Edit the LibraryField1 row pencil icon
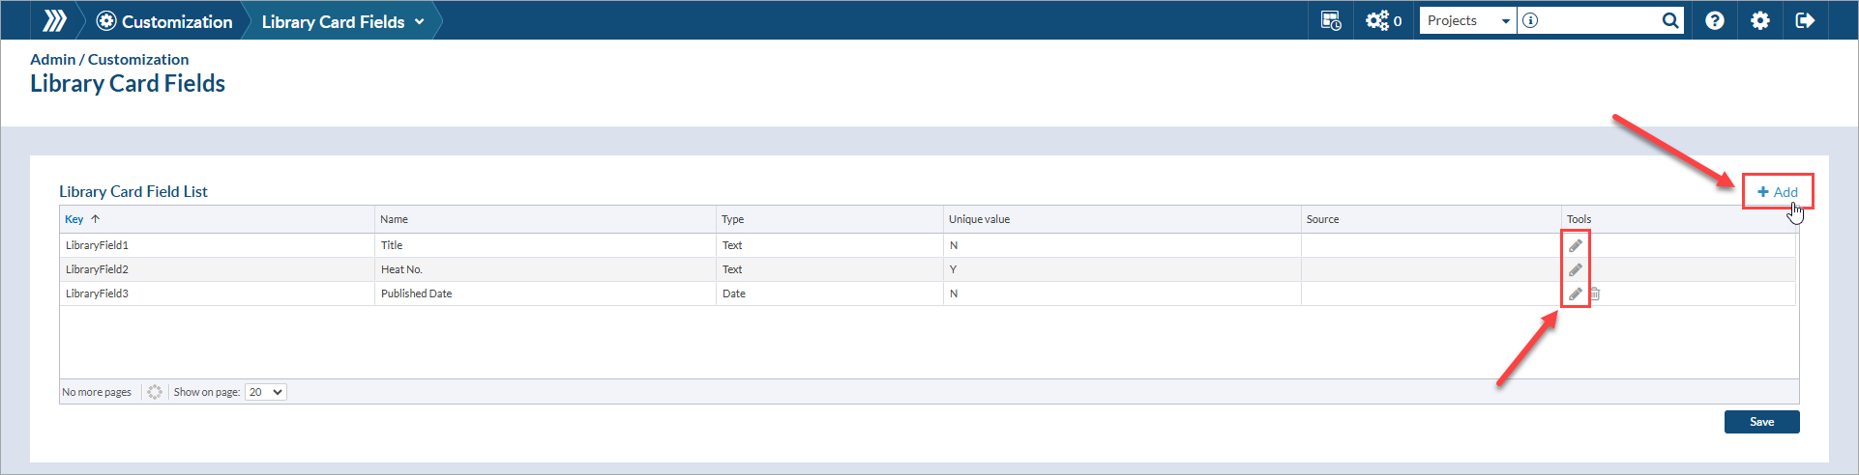The width and height of the screenshot is (1859, 475). click(x=1575, y=245)
